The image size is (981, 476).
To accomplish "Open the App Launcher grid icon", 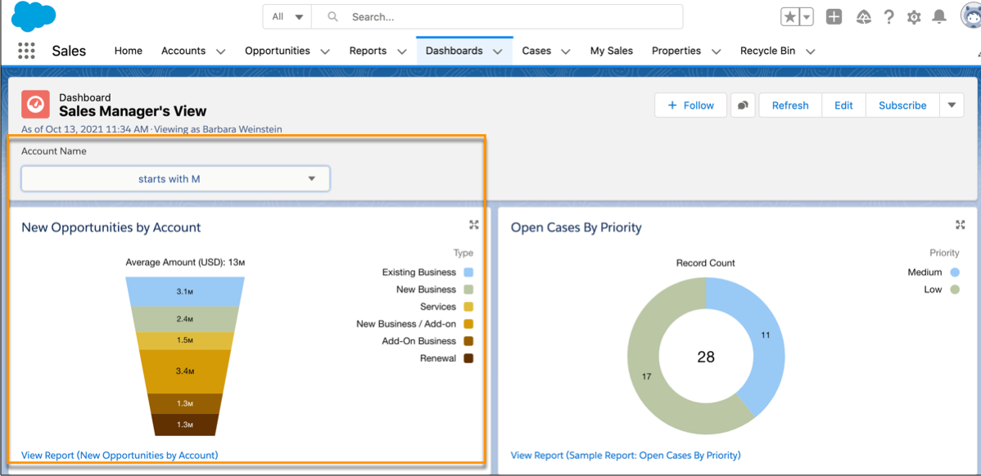I will pos(26,51).
